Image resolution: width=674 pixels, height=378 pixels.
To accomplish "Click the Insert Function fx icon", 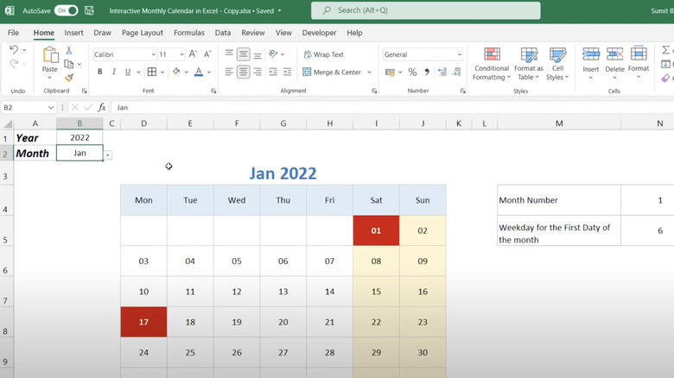I will 101,108.
